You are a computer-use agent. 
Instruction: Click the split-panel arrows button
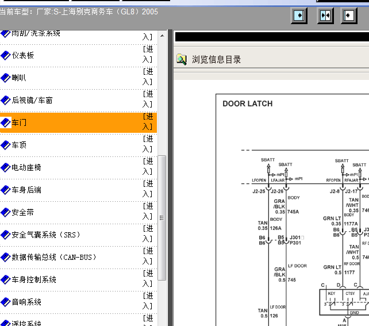325,16
